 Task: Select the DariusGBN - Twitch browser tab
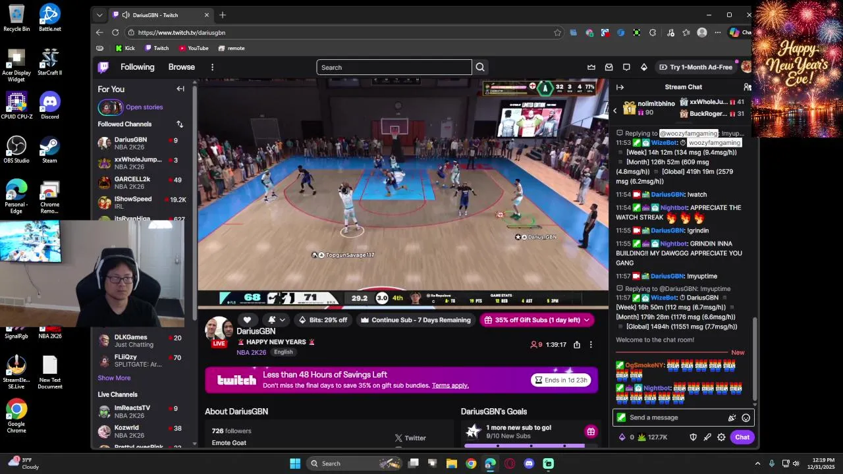(x=161, y=14)
